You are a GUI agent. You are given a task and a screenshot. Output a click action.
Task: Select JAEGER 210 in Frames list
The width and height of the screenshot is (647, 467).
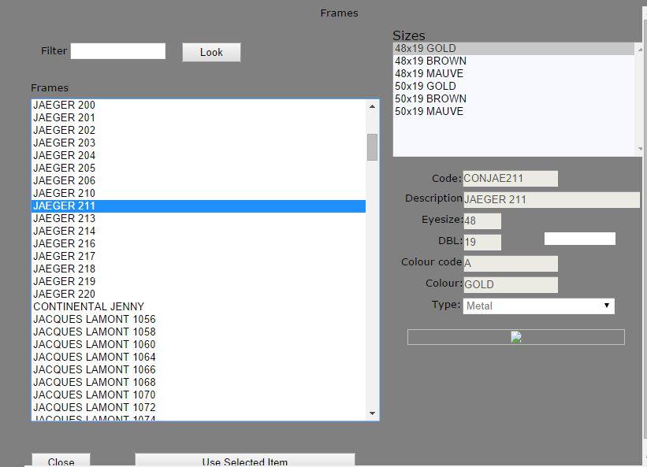click(x=199, y=193)
